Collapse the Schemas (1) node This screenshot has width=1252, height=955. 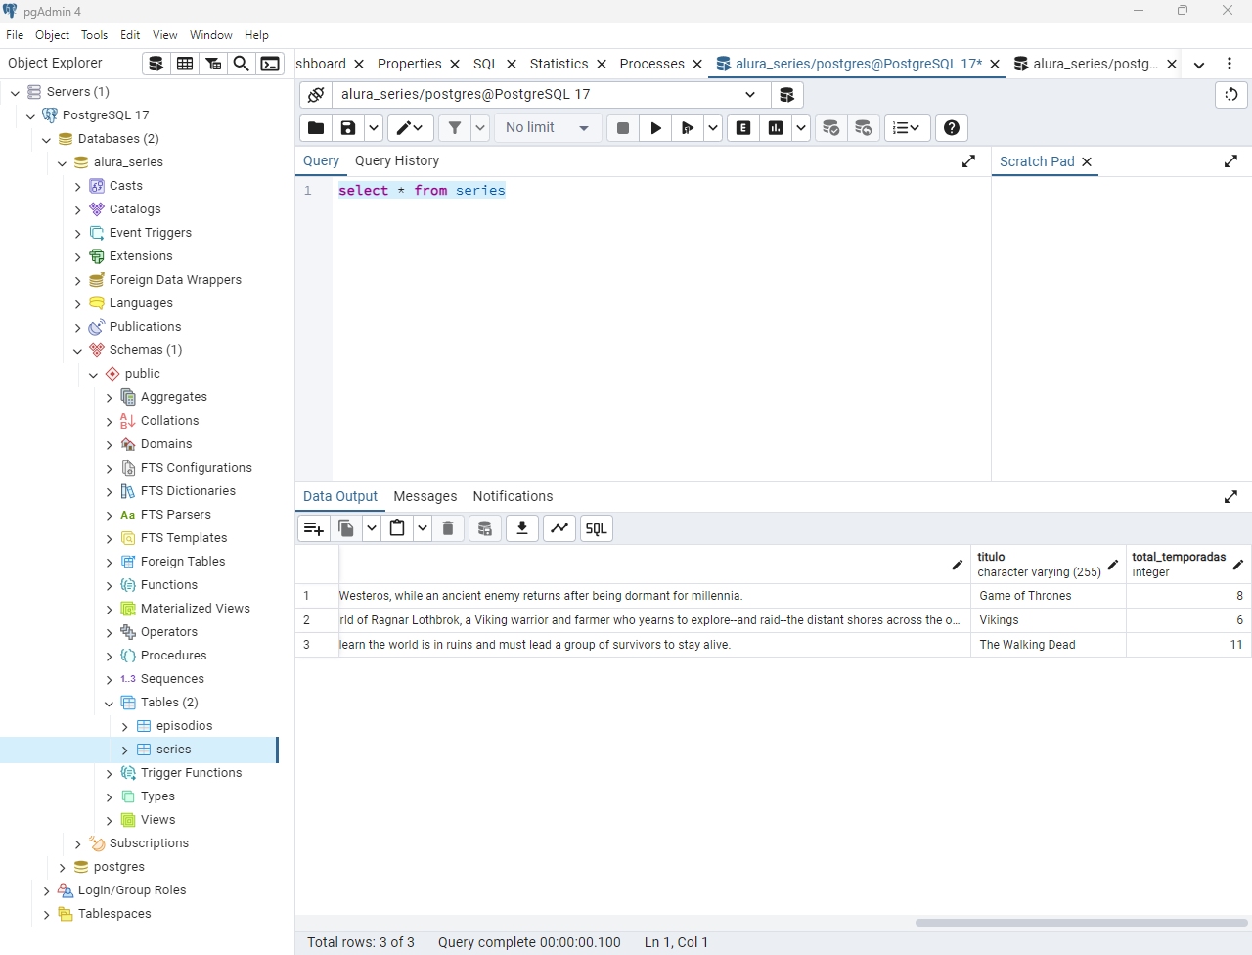[x=77, y=351]
